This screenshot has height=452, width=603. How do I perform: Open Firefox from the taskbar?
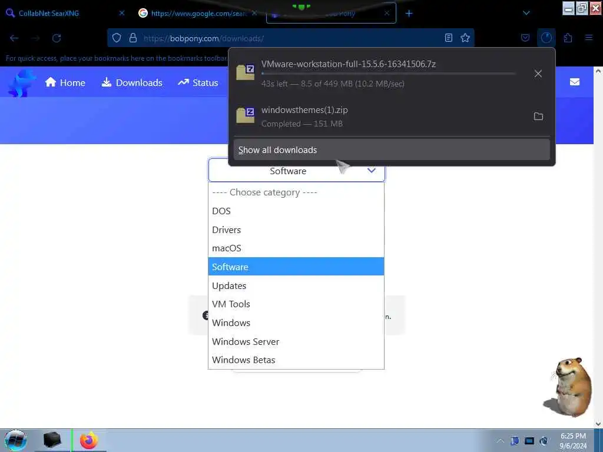89,440
